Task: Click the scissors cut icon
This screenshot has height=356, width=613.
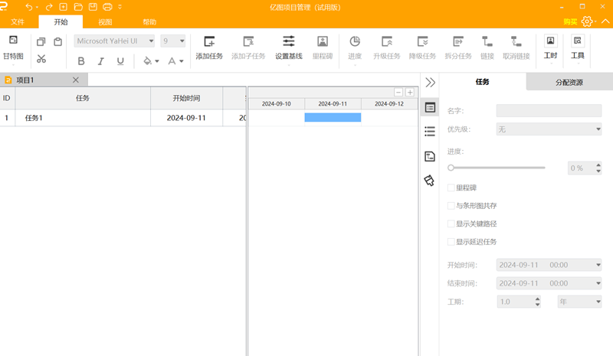Action: [x=41, y=59]
